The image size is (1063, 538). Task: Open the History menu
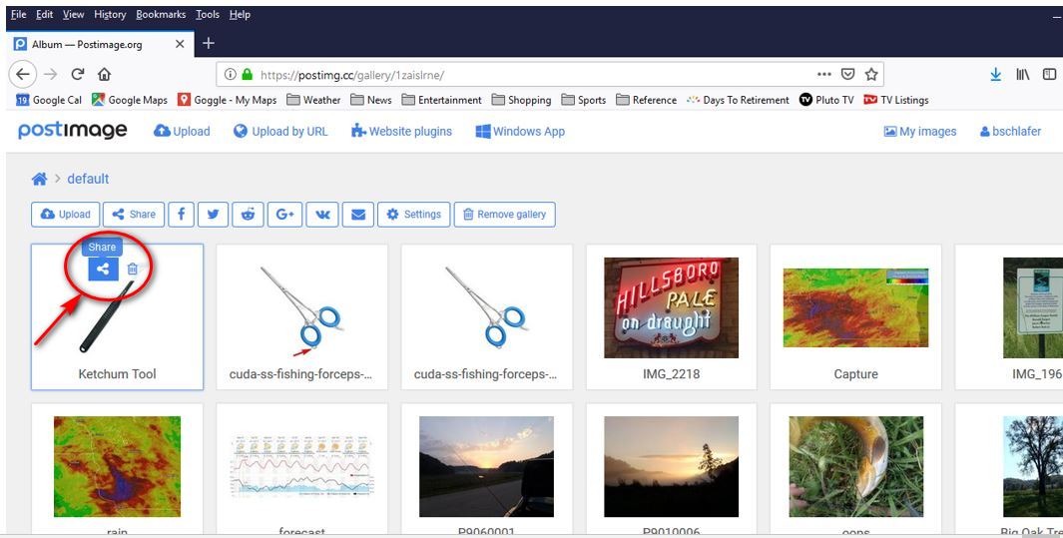tap(110, 14)
